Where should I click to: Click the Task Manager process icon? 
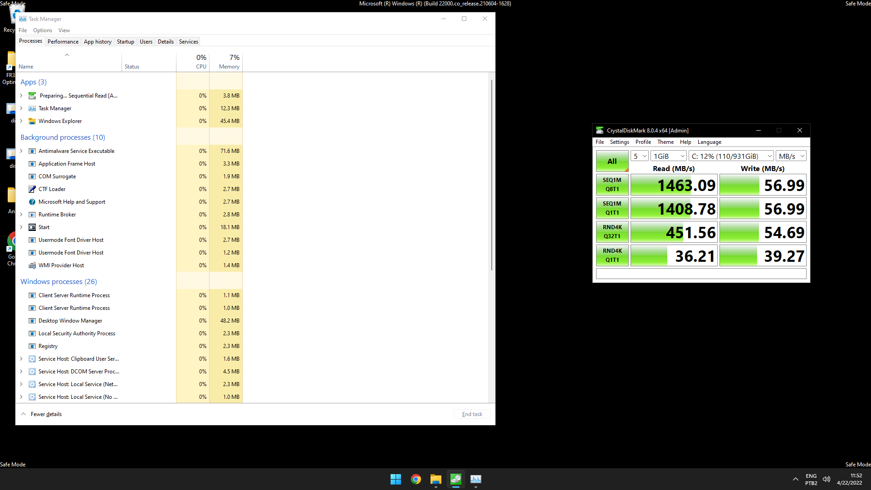[32, 108]
